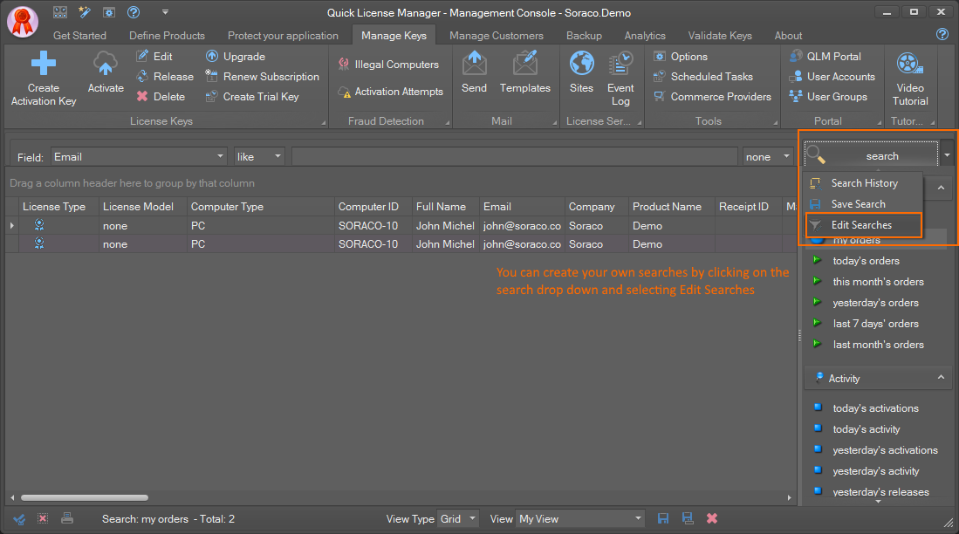Open Options in Tools group
Viewport: 959px width, 534px height.
tap(681, 56)
